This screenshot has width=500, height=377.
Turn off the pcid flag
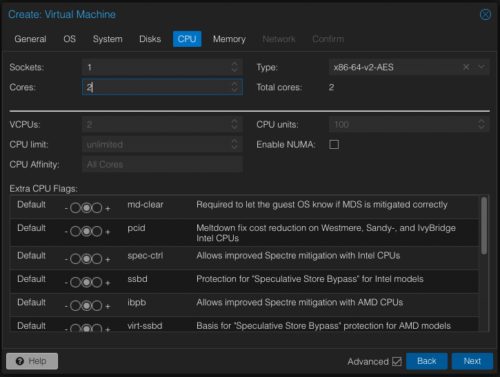coord(75,232)
